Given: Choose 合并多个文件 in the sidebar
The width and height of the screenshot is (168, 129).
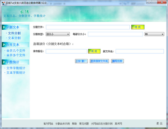Looking at the screenshot, I should tap(16, 55).
